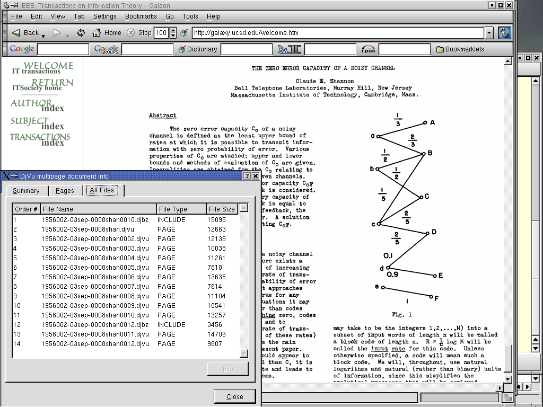Click the Galeon throbber logo icon
Image resolution: width=543 pixels, height=407 pixels.
coord(504,33)
